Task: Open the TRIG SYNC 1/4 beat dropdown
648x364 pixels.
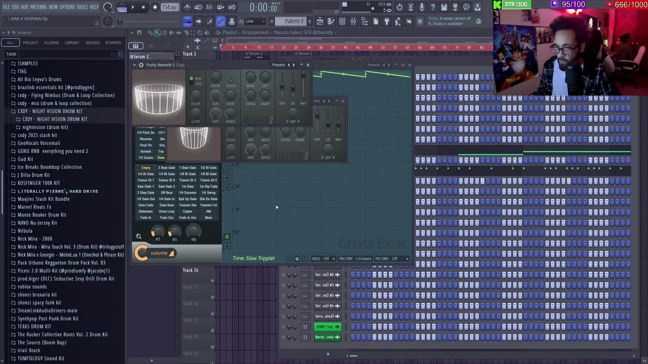Action: 355,258
